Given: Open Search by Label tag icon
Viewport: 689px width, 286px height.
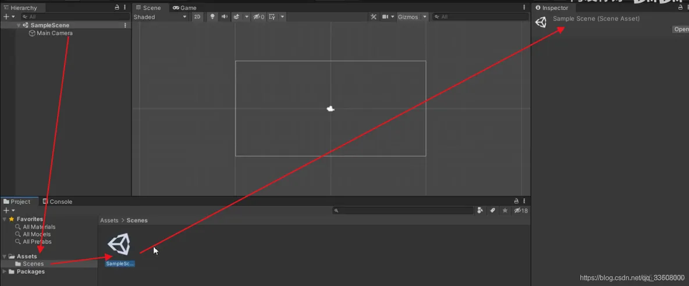Looking at the screenshot, I should pyautogui.click(x=492, y=210).
